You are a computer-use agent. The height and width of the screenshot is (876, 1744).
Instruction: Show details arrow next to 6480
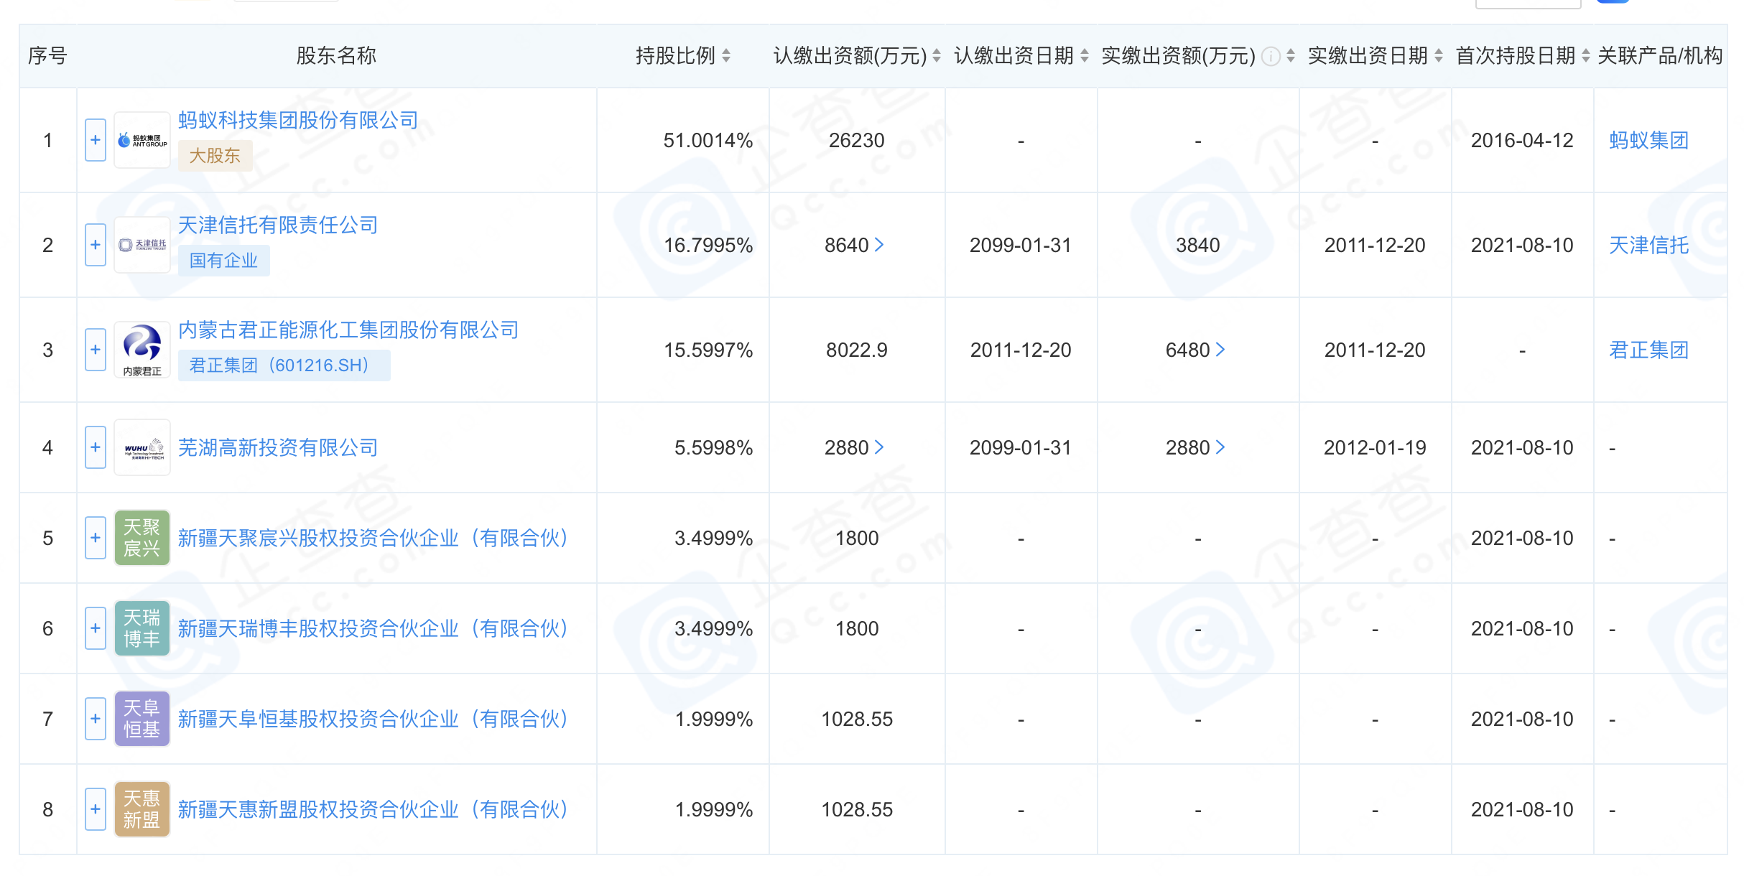tap(1220, 350)
